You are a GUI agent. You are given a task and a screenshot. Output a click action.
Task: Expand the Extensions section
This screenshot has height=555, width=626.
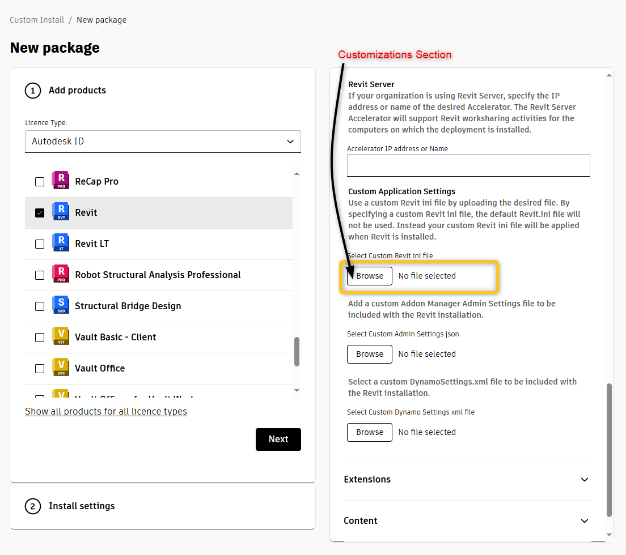tap(467, 480)
